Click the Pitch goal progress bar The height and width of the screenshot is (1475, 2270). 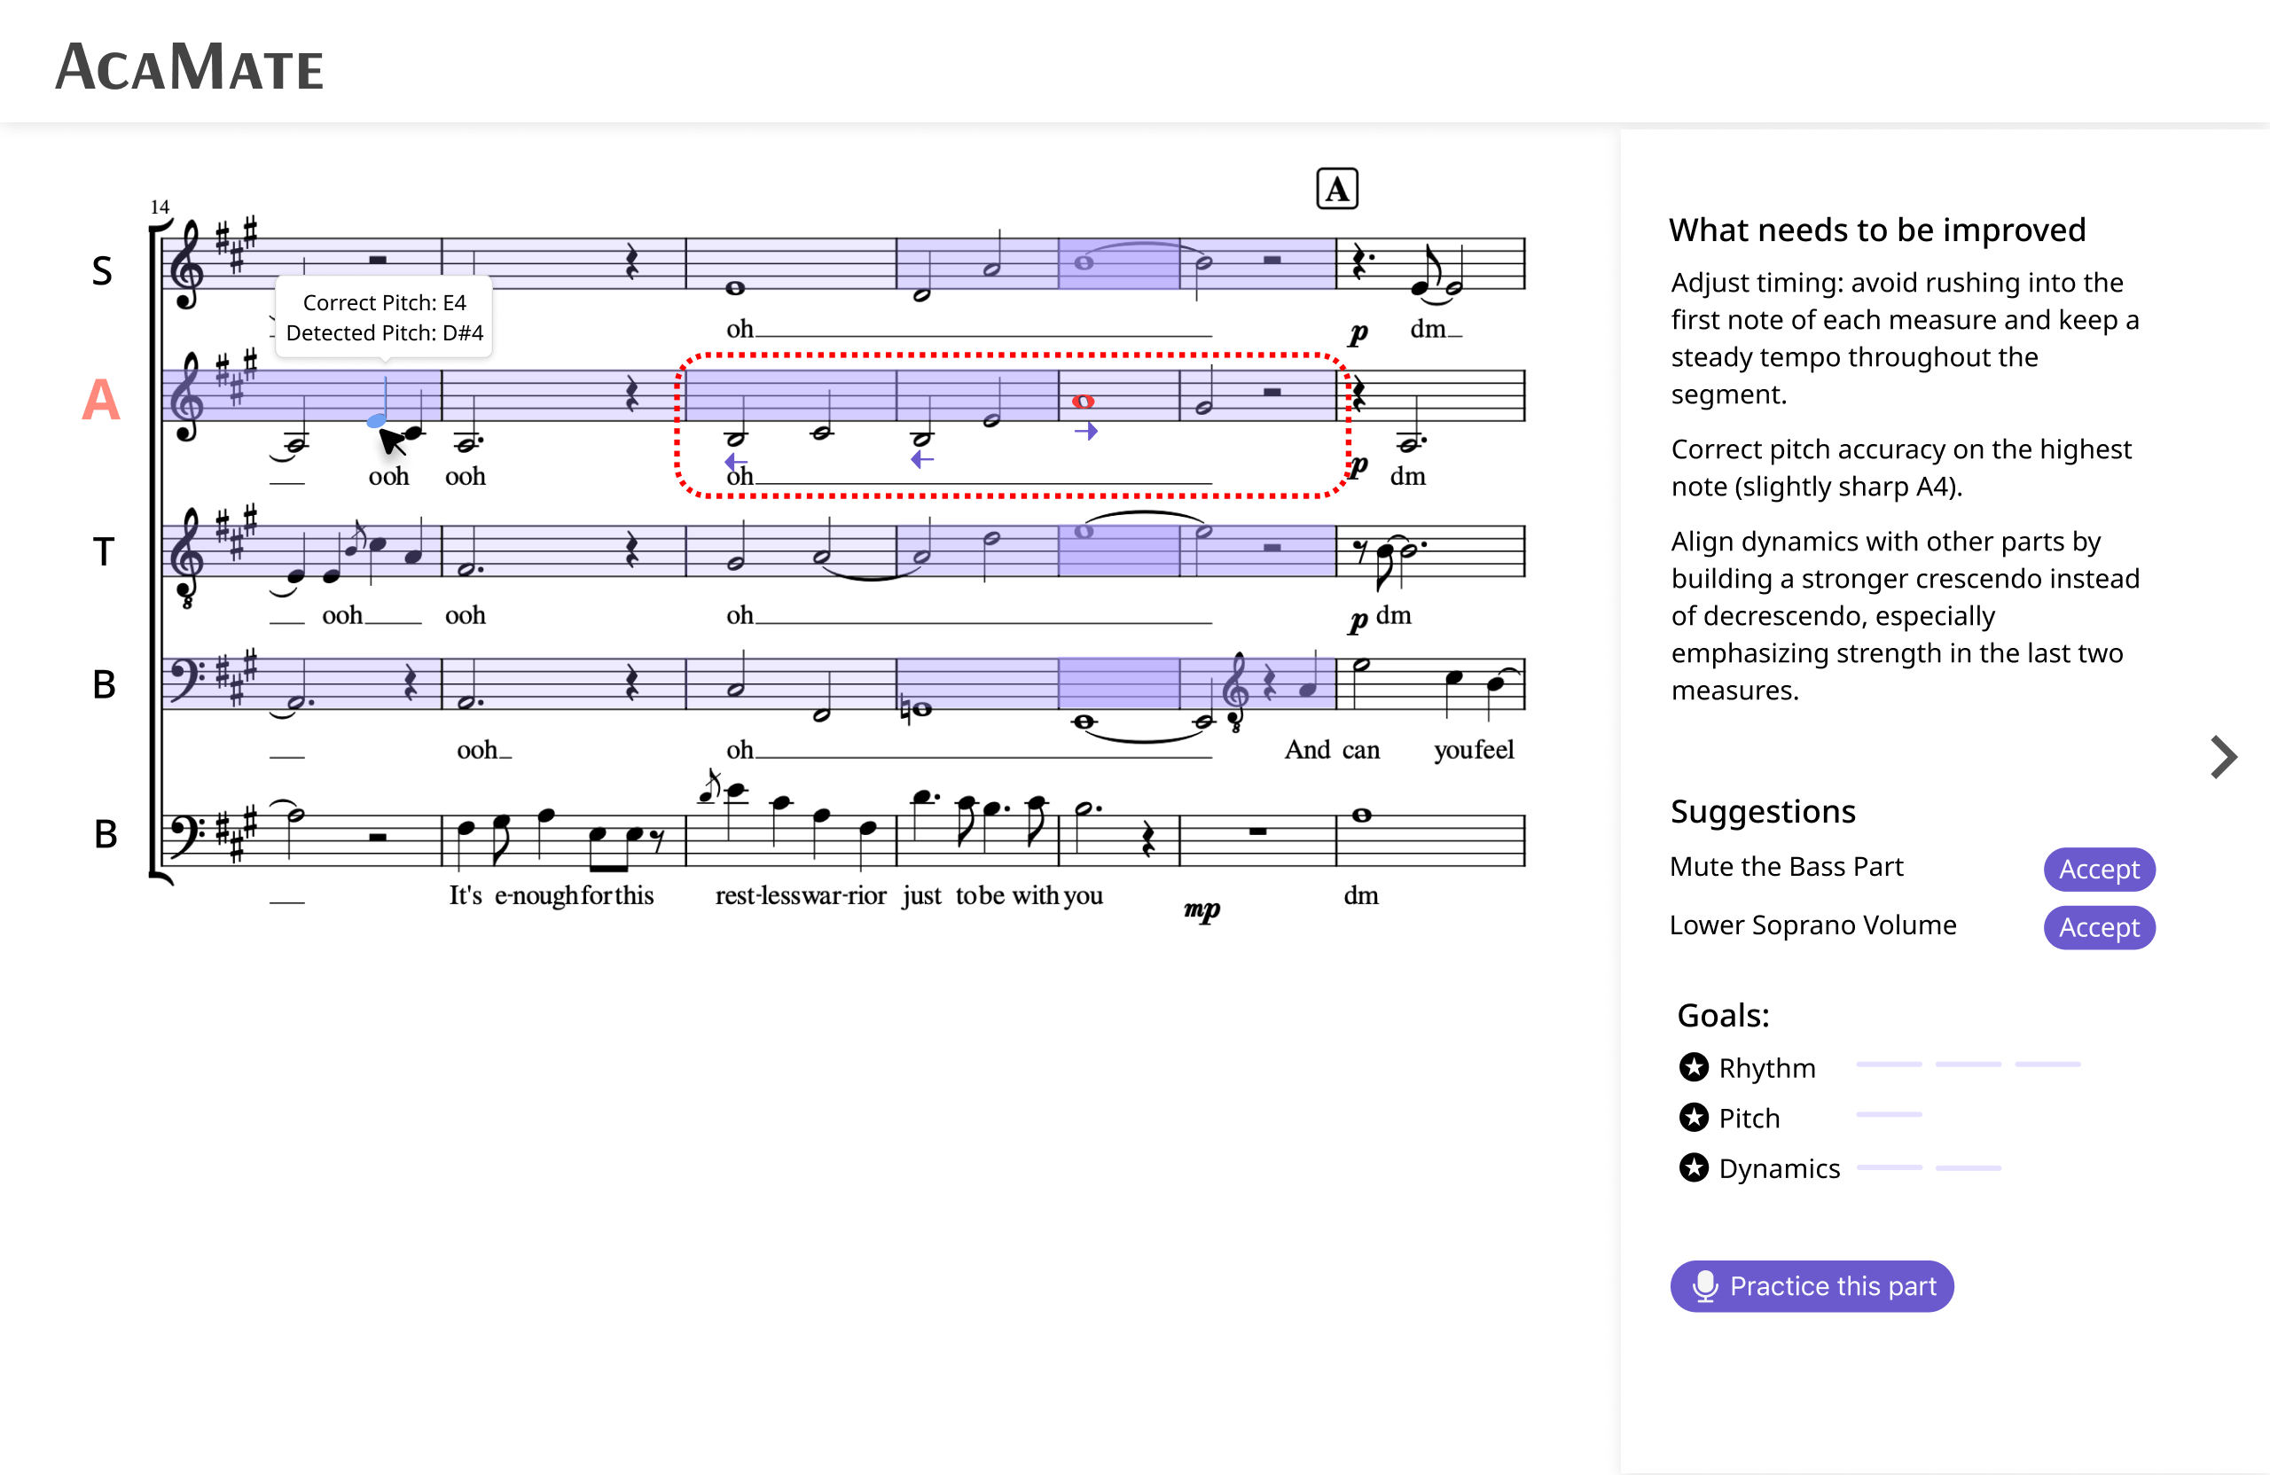[x=1889, y=1113]
